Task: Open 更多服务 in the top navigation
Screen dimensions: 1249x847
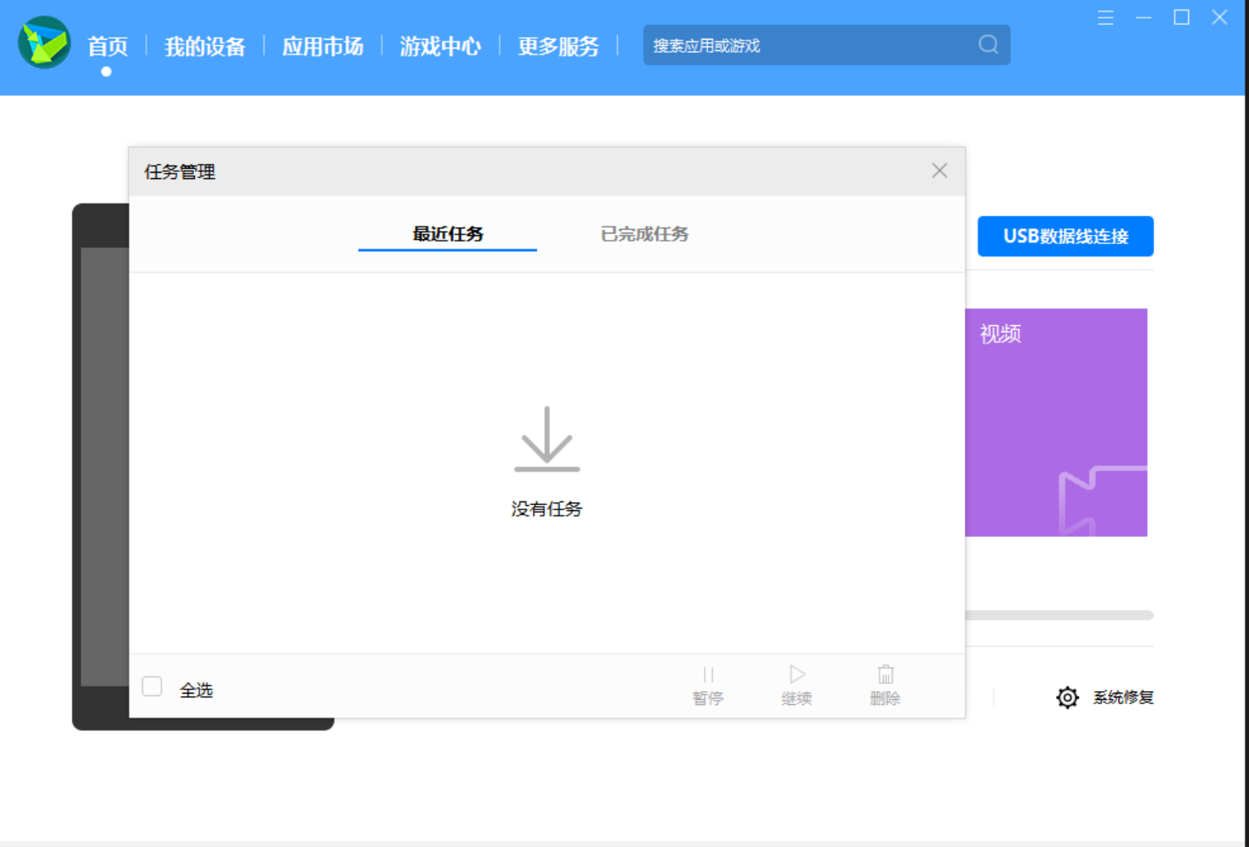Action: pyautogui.click(x=558, y=46)
